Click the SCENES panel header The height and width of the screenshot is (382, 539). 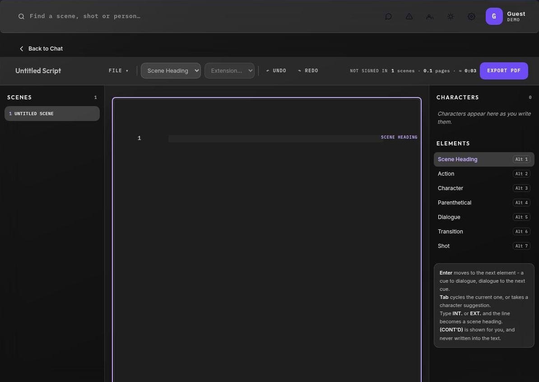point(19,98)
